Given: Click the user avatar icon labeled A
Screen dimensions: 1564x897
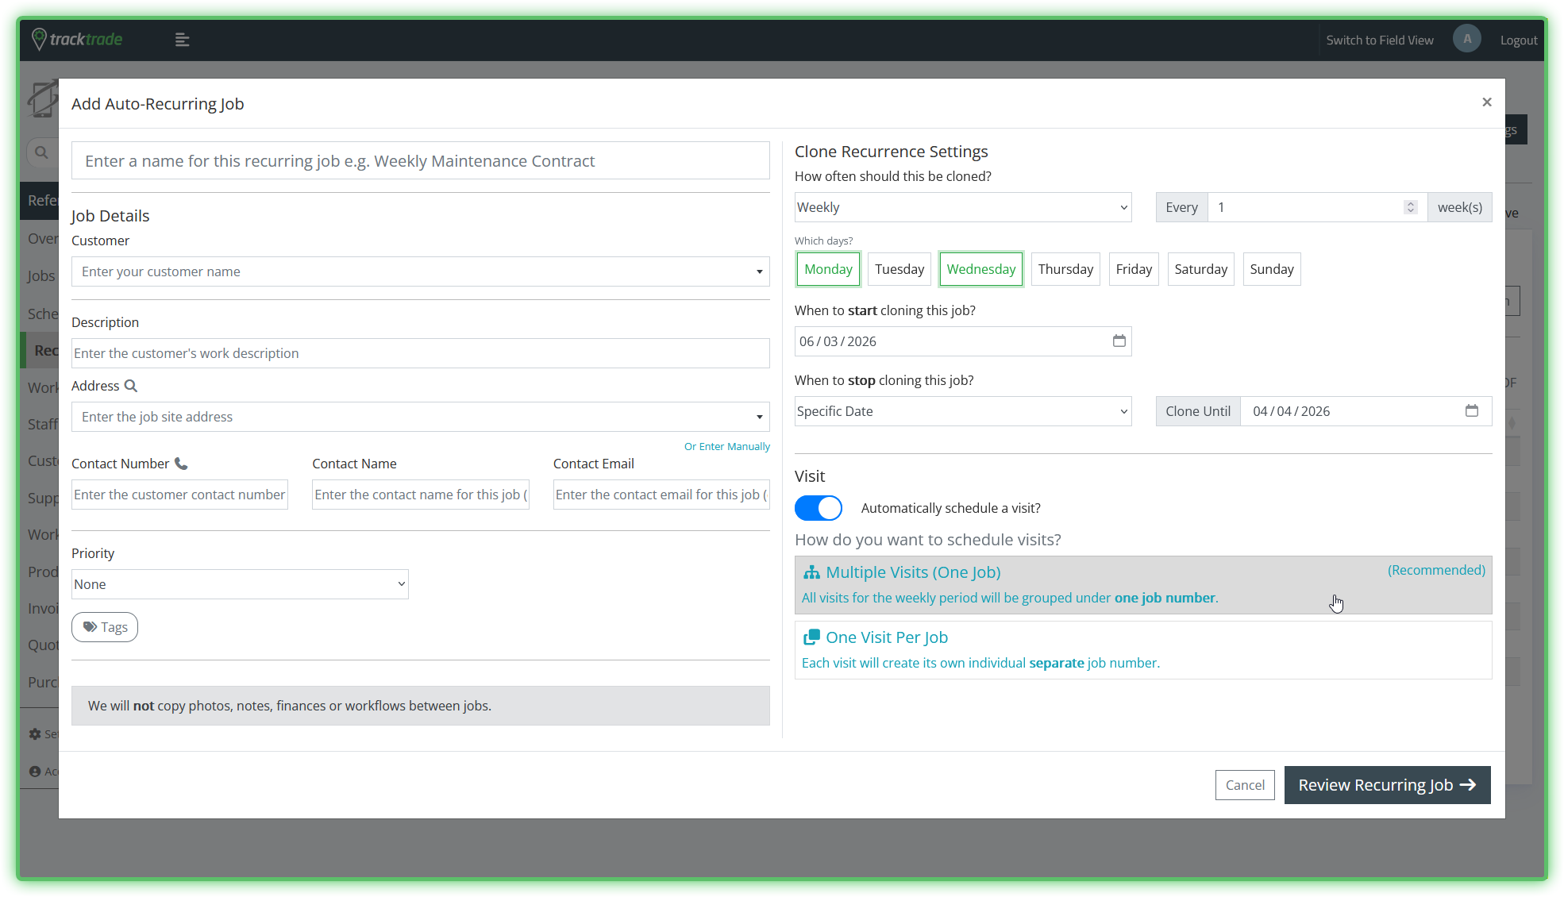Looking at the screenshot, I should coord(1466,39).
